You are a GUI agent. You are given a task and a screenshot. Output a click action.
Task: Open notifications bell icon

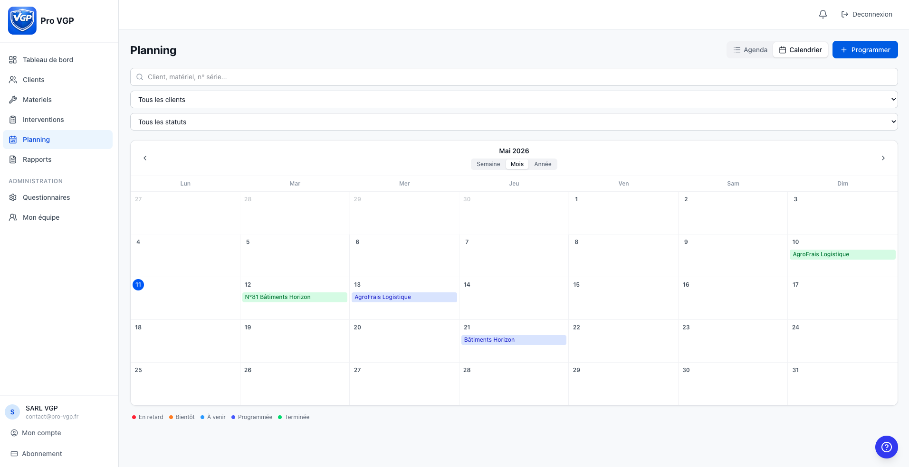[x=823, y=14]
